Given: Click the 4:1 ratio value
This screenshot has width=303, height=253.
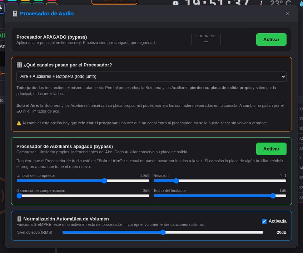Looking at the screenshot, I should coord(283,175).
